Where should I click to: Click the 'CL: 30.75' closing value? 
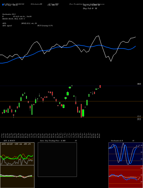point(53,5)
